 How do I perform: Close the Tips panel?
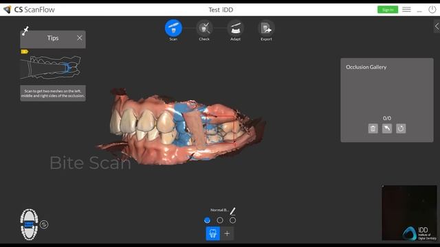click(x=80, y=38)
